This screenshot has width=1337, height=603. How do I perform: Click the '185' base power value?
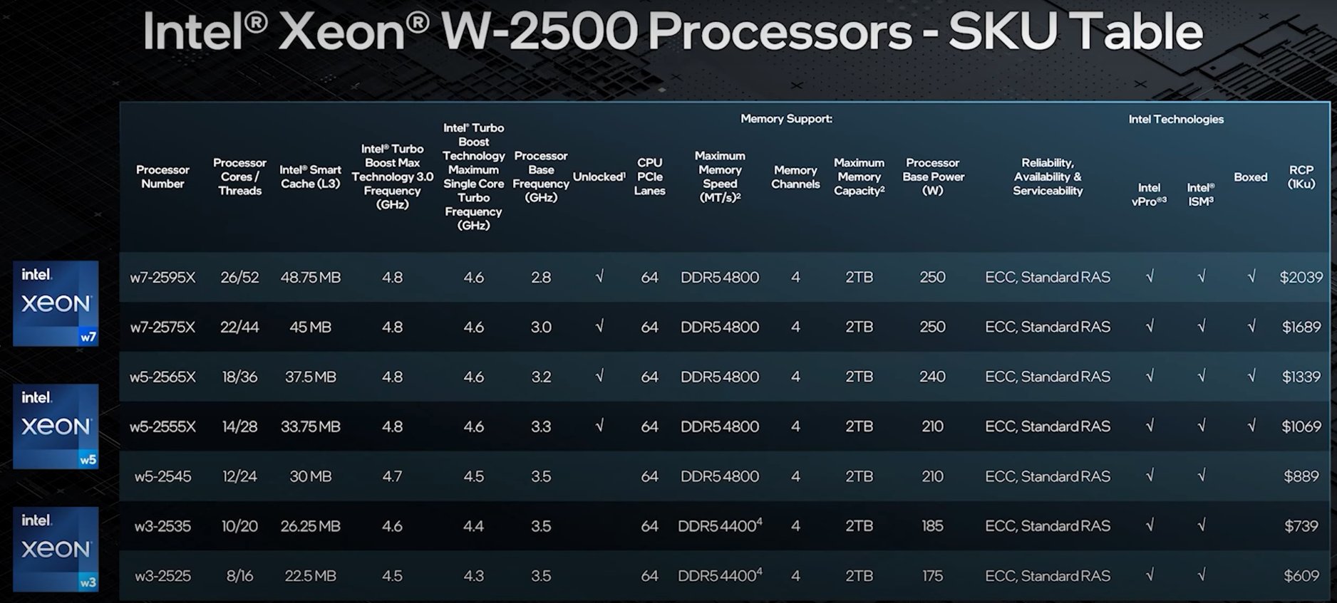932,526
